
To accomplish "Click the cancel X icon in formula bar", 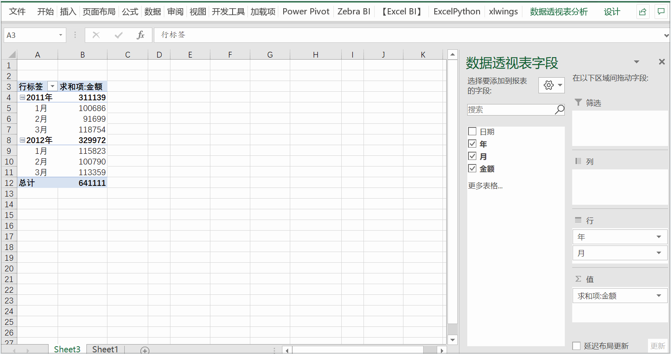I will pos(96,35).
